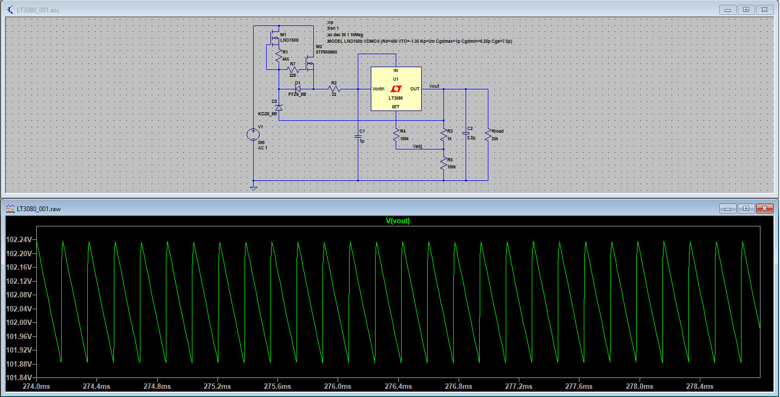Click resistor R2 22 symbol
Screen dimensions: 780x397
point(334,88)
